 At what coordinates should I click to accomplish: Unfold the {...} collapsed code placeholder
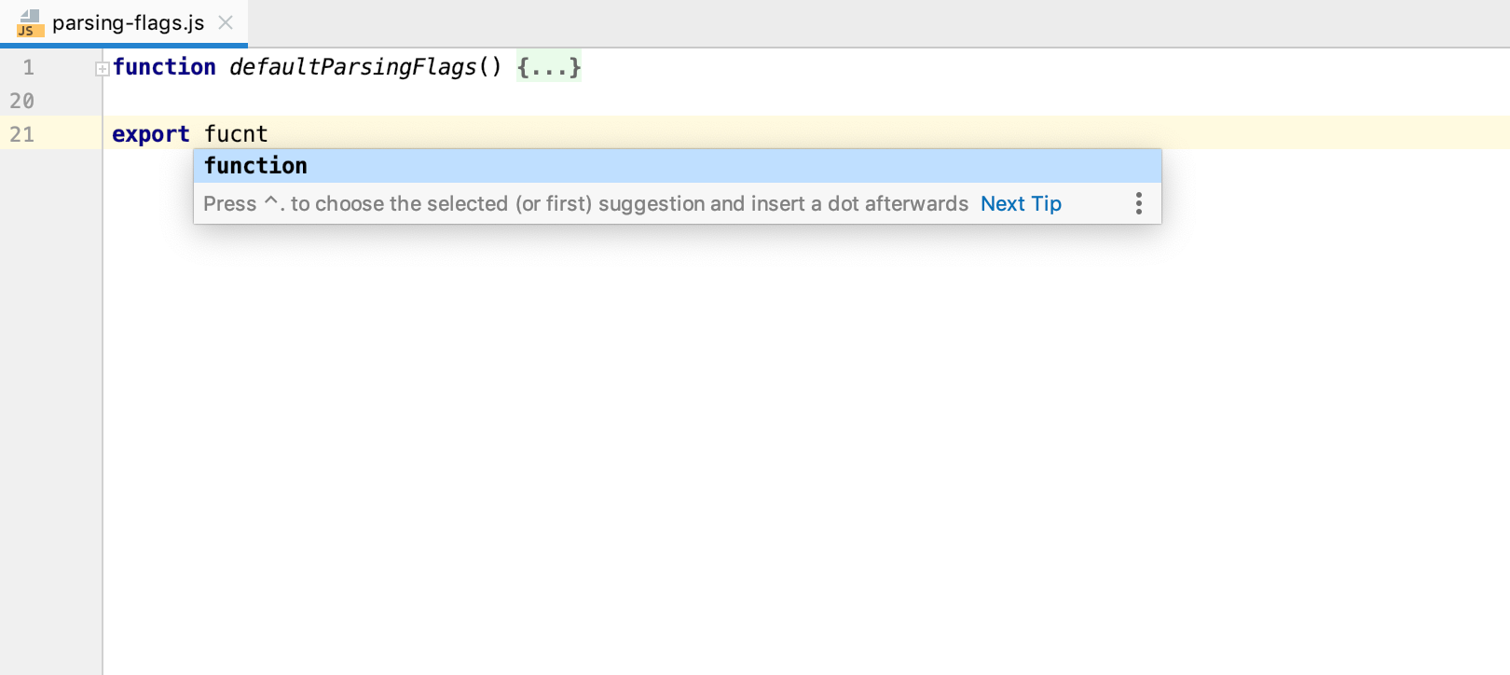(549, 67)
